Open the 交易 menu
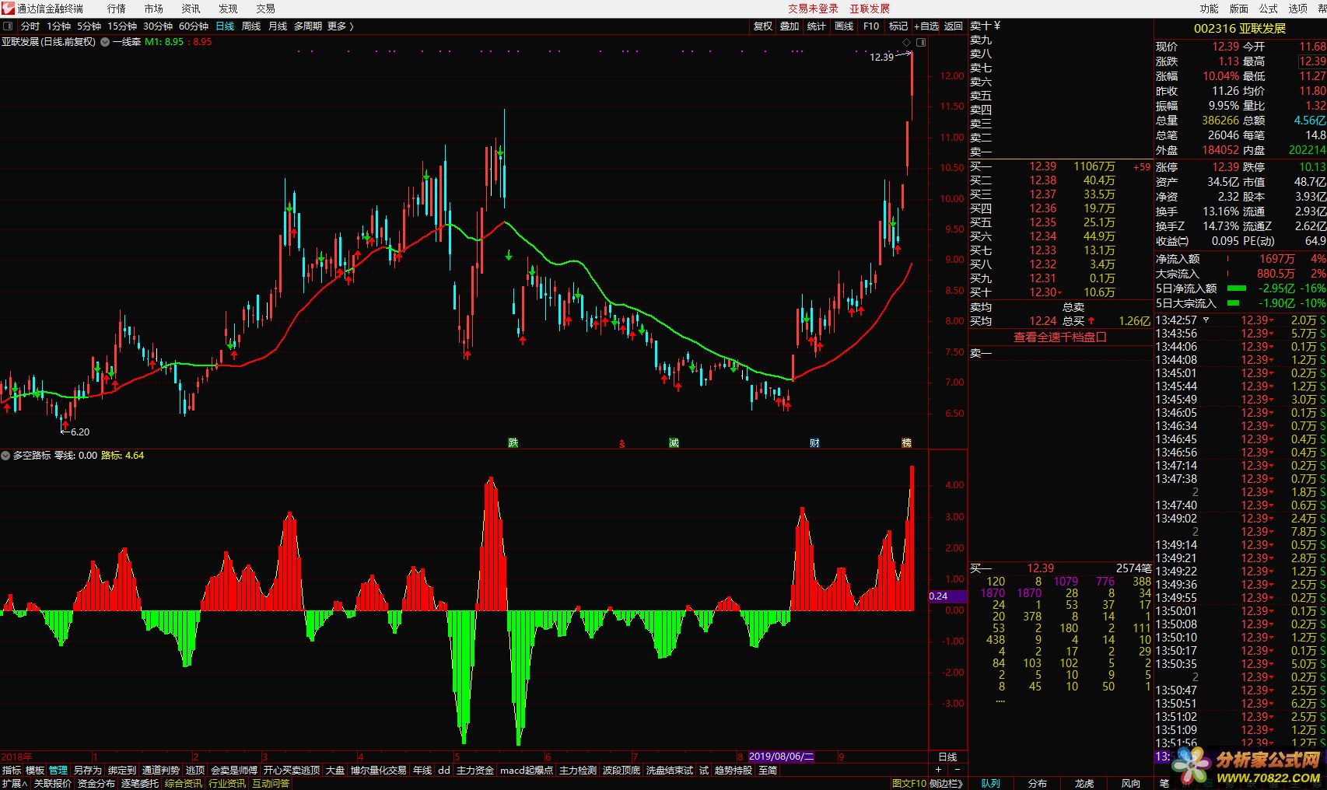The width and height of the screenshot is (1327, 790). coord(266,9)
